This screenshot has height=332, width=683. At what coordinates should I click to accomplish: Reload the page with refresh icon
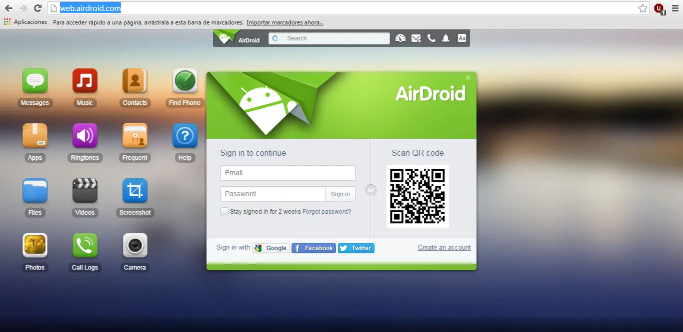37,8
